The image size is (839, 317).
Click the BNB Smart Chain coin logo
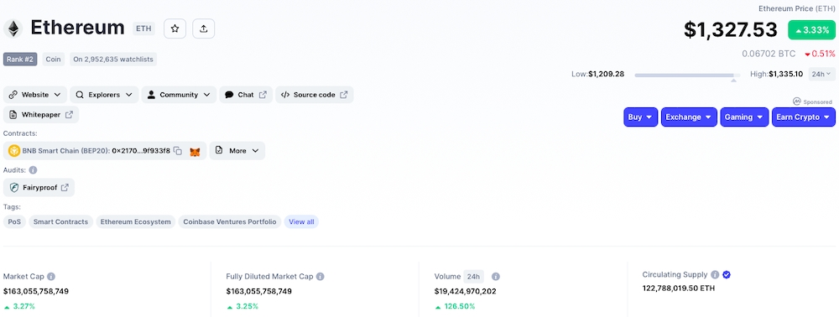[14, 151]
